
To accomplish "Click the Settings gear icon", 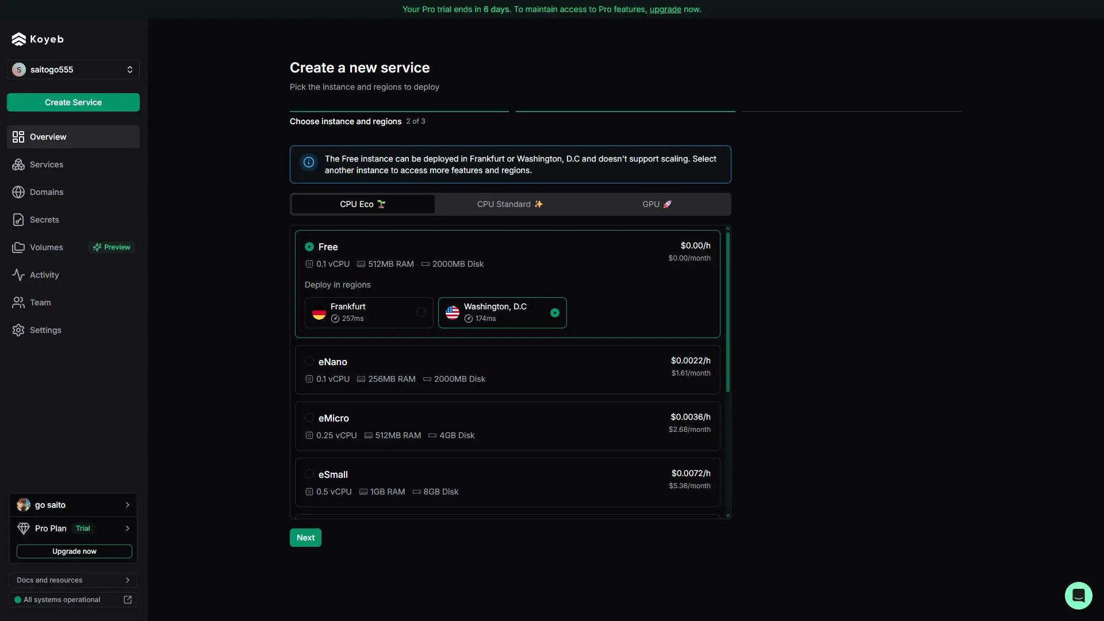I will click(x=18, y=330).
